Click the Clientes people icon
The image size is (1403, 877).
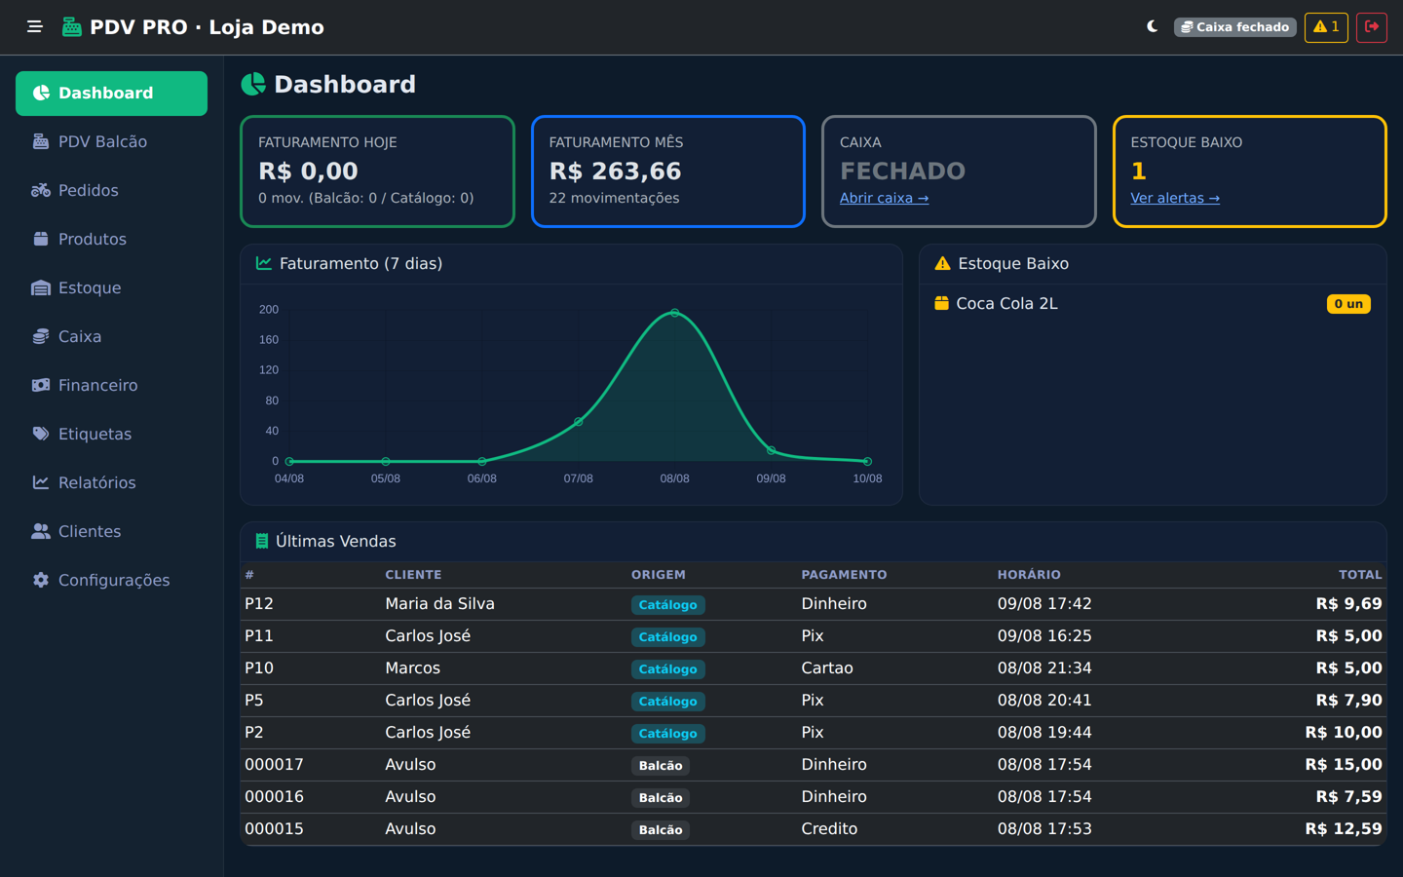coord(41,532)
